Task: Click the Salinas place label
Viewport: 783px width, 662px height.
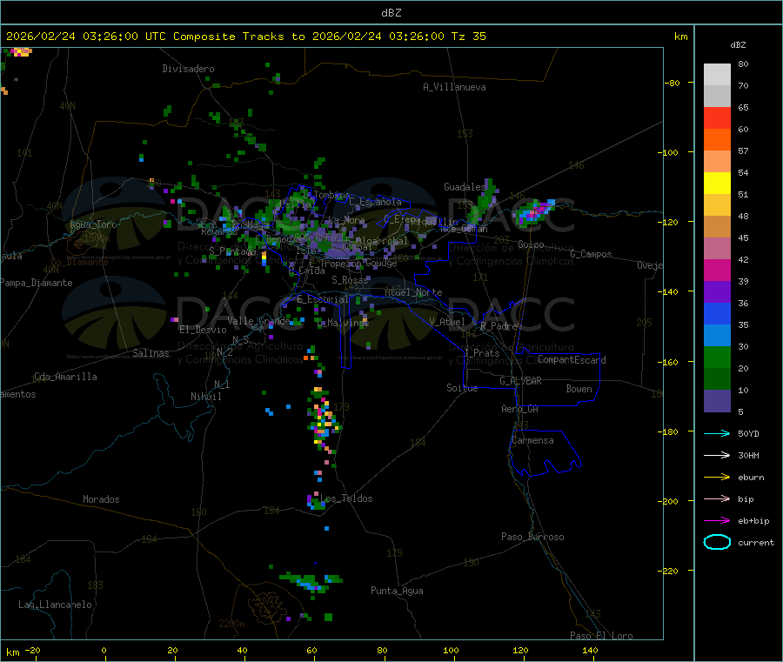Action: tap(151, 353)
